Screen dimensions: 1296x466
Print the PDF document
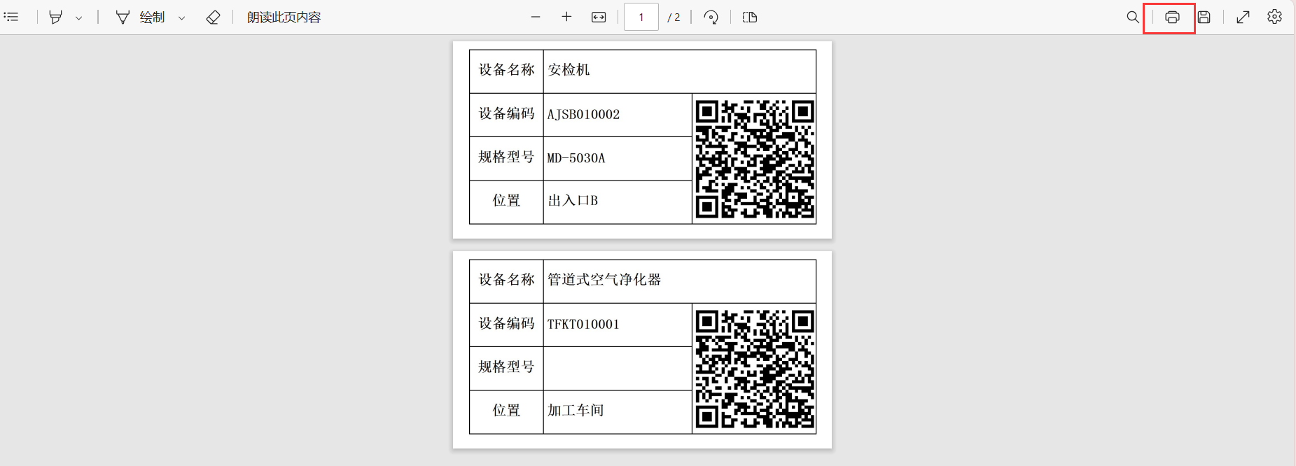click(x=1172, y=17)
